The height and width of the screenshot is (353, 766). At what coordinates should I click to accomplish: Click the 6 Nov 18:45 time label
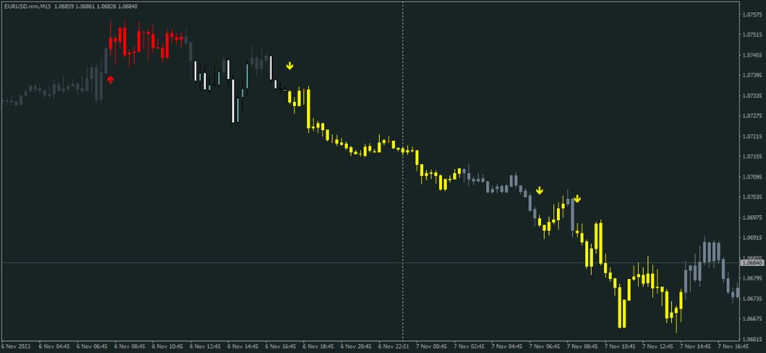[318, 347]
